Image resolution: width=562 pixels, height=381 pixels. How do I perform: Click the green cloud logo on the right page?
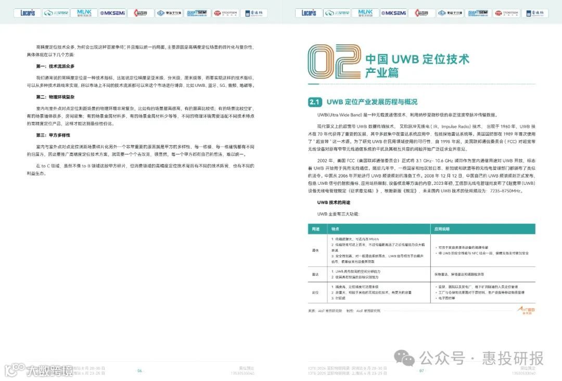click(x=337, y=13)
